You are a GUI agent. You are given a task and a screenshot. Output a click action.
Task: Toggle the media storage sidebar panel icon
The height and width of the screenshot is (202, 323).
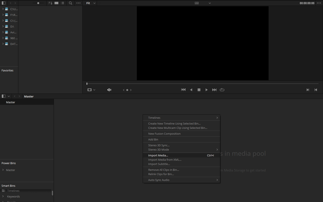tap(4, 3)
